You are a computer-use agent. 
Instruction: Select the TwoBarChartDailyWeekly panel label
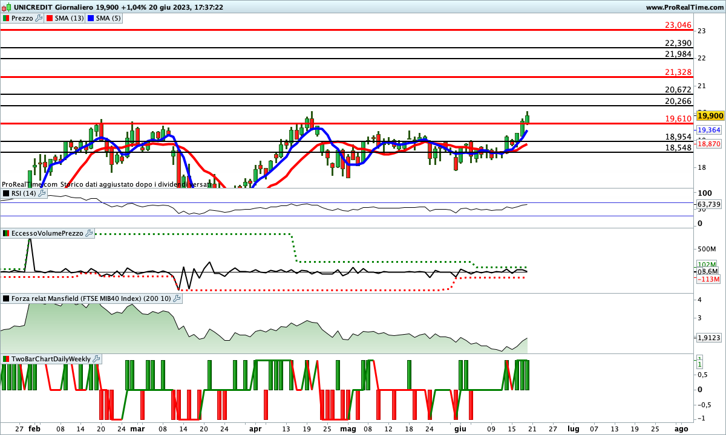pos(51,359)
